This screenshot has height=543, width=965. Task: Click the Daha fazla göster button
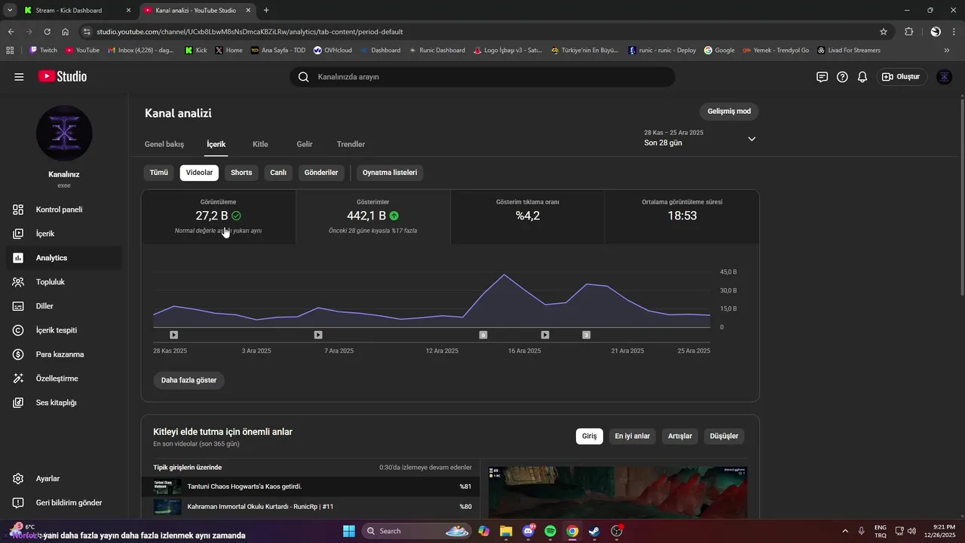[188, 380]
